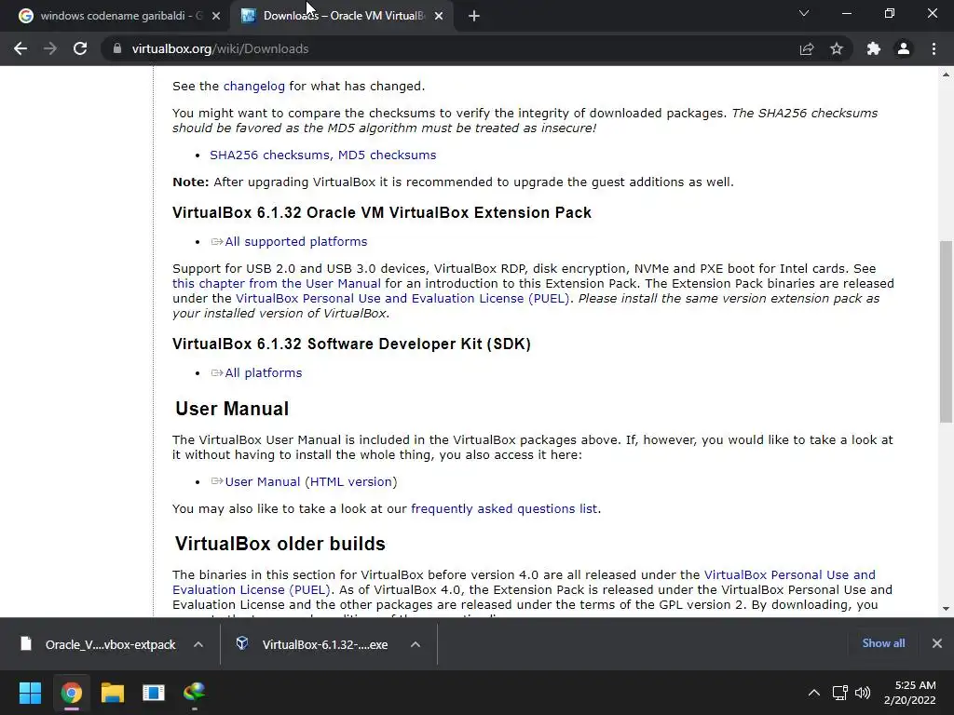954x715 pixels.
Task: Click the User Manual heading
Action: 232,409
